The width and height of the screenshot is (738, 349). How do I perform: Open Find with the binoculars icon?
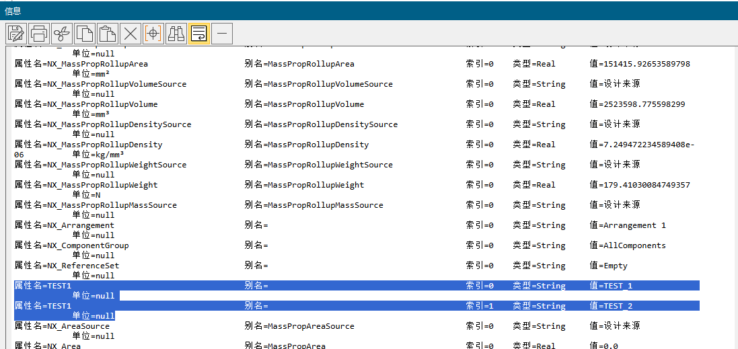[176, 33]
